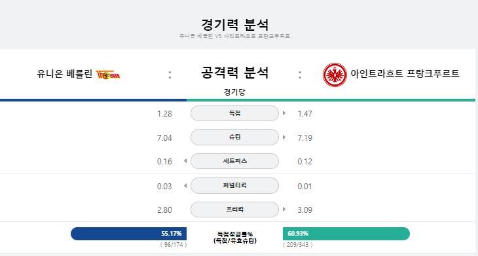Select the 득점 stat pill button
478x256 pixels.
(x=234, y=113)
